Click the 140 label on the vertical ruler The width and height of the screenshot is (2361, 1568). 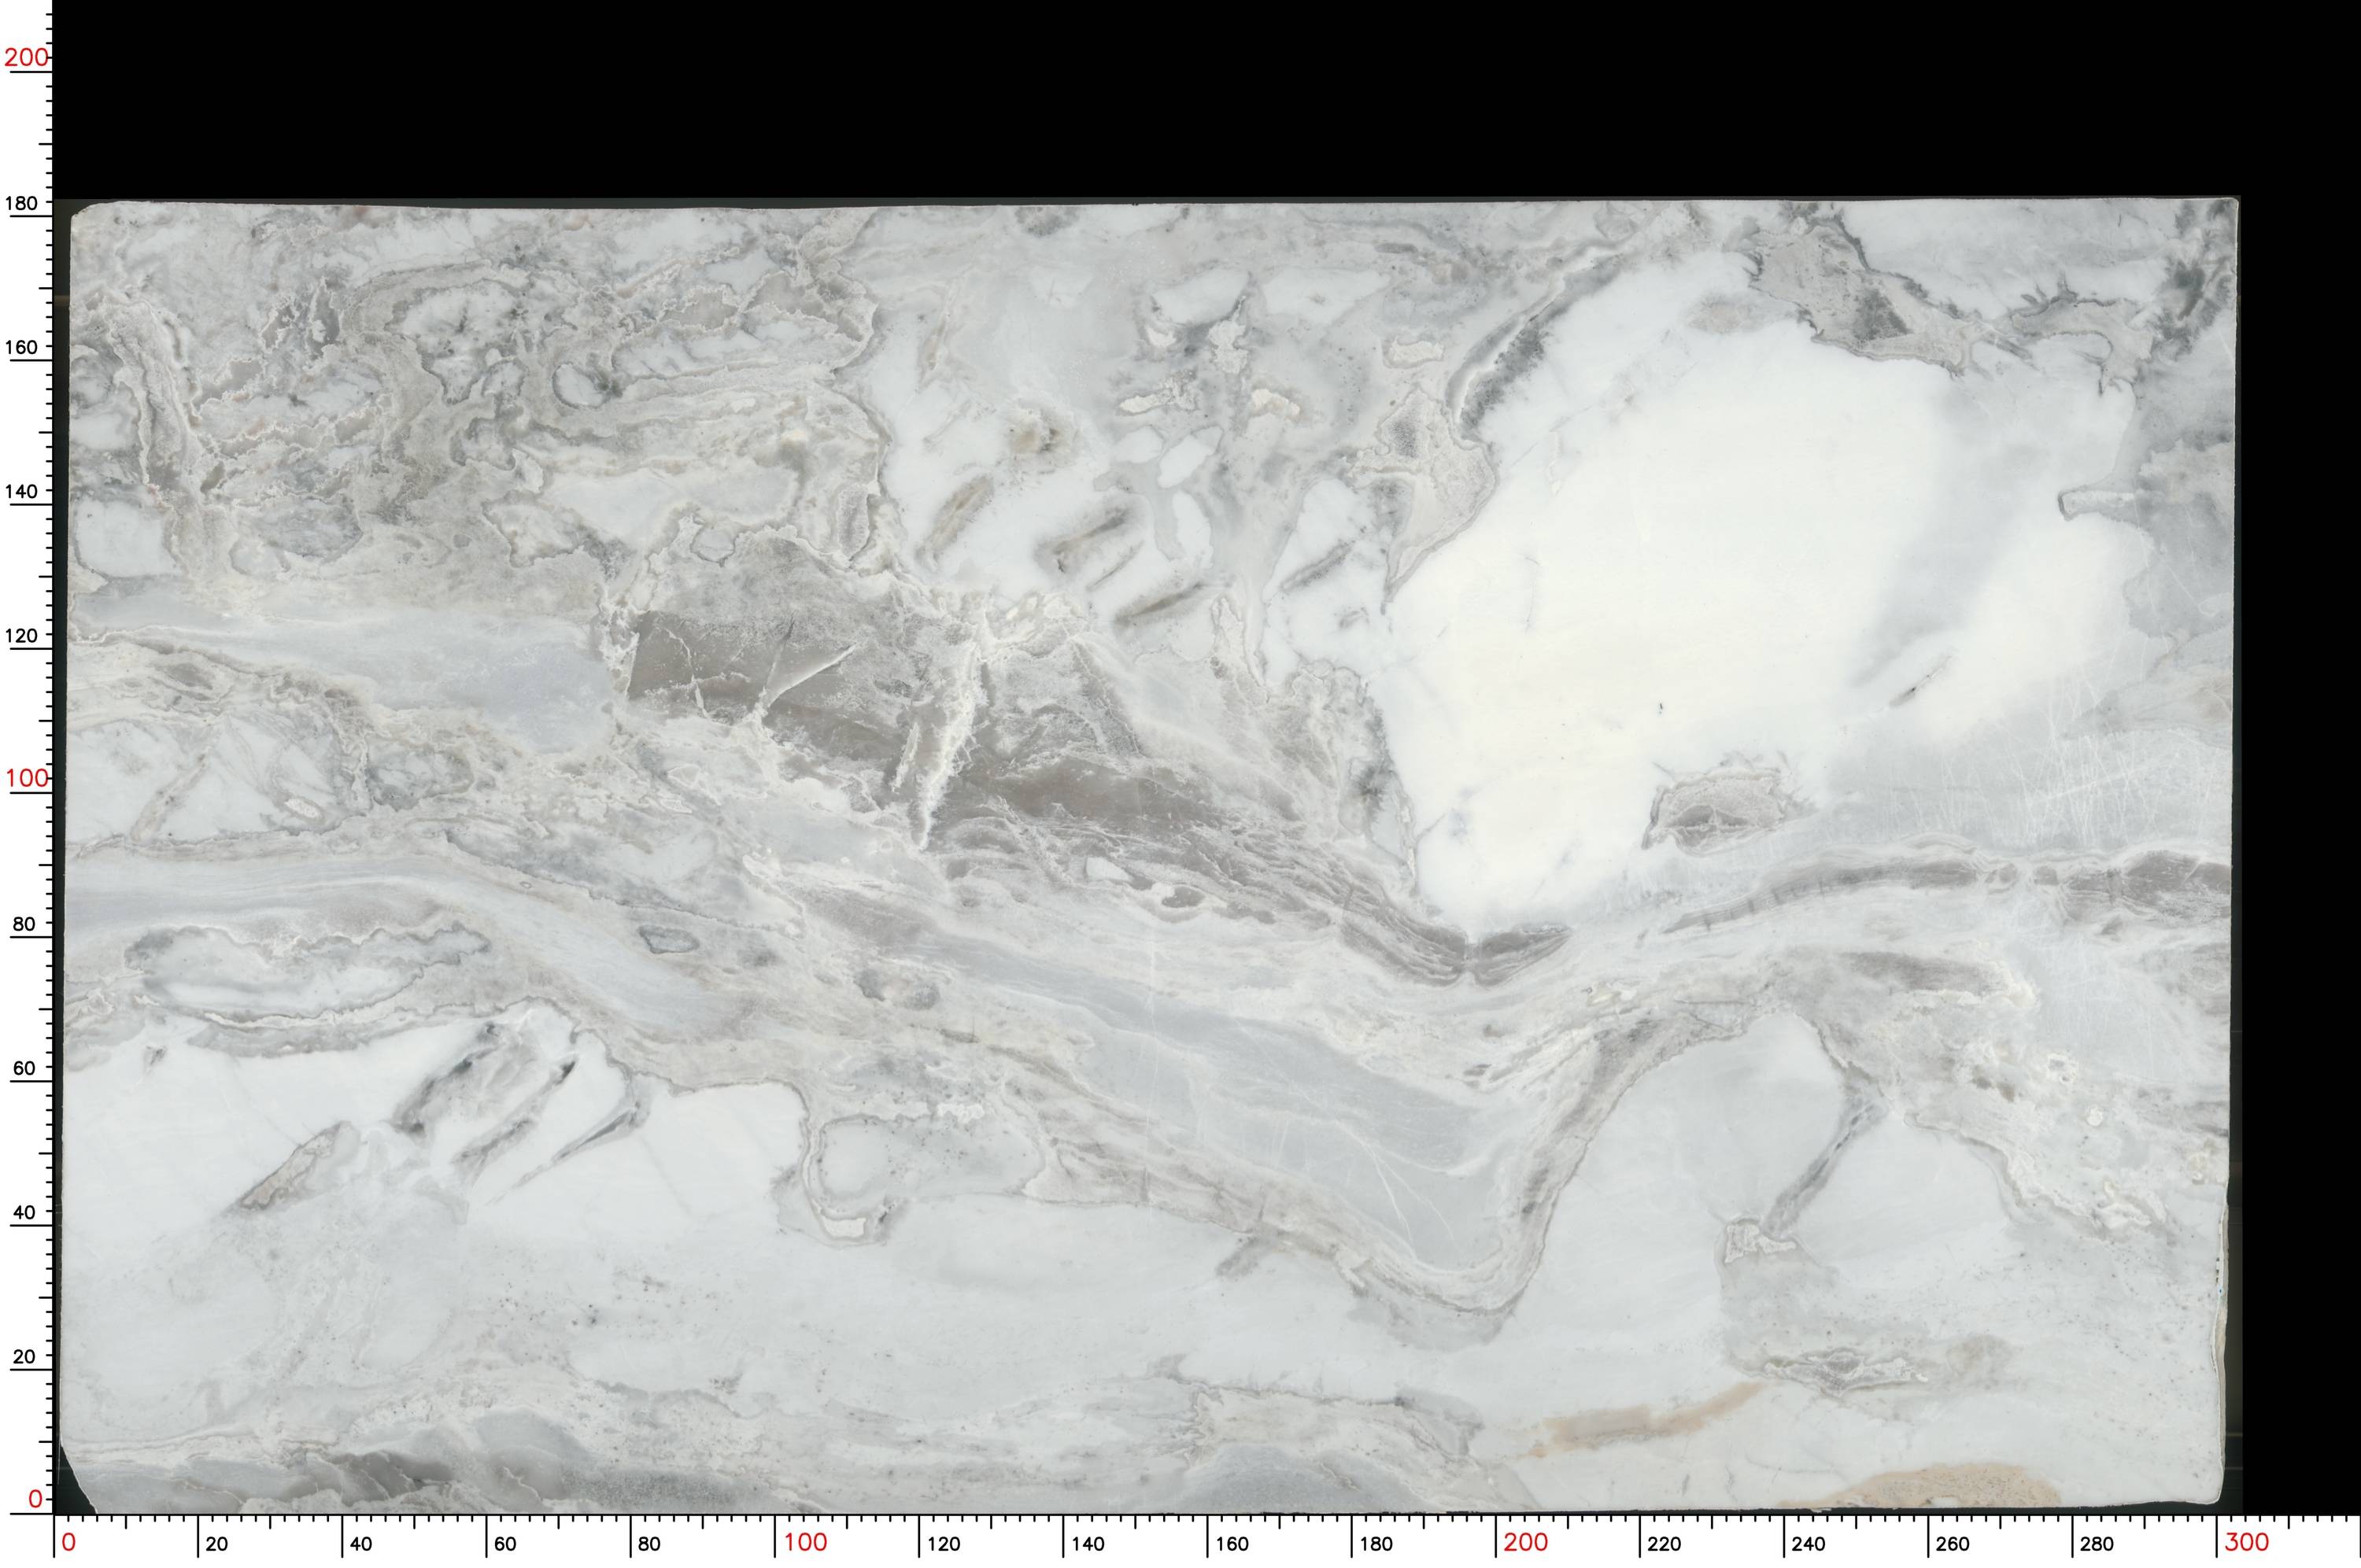[x=23, y=491]
